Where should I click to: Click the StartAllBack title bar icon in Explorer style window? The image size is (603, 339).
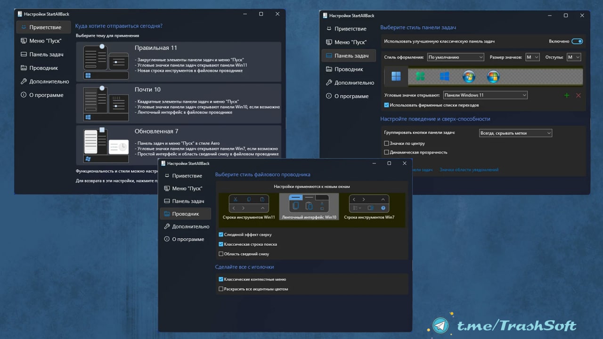[x=163, y=163]
